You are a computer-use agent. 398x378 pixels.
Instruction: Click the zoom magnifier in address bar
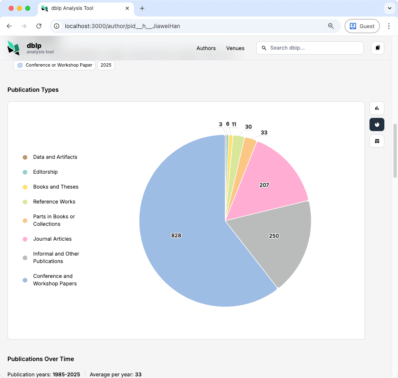coord(331,26)
